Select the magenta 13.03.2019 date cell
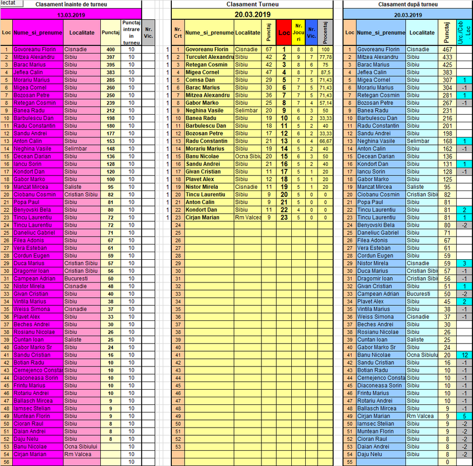The image size is (473, 466). pos(71,15)
